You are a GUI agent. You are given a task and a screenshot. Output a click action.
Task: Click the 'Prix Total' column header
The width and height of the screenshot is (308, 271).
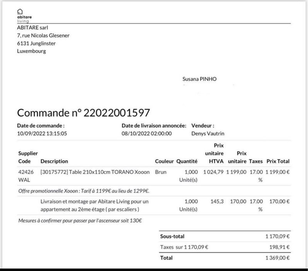pos(278,161)
